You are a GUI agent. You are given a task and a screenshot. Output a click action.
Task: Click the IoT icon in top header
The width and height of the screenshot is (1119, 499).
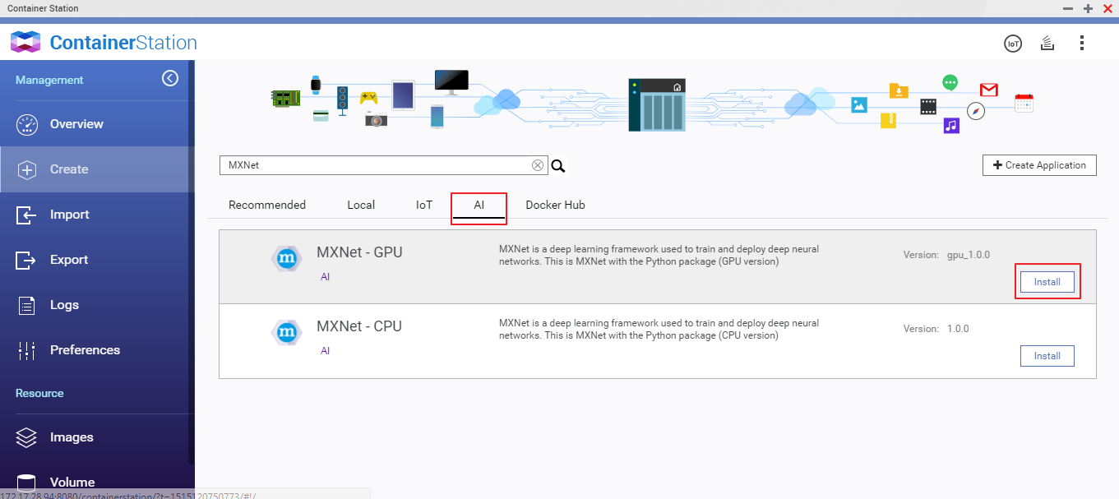coord(1013,44)
